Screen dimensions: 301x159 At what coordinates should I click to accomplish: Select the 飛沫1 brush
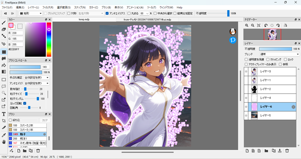(x=27, y=139)
